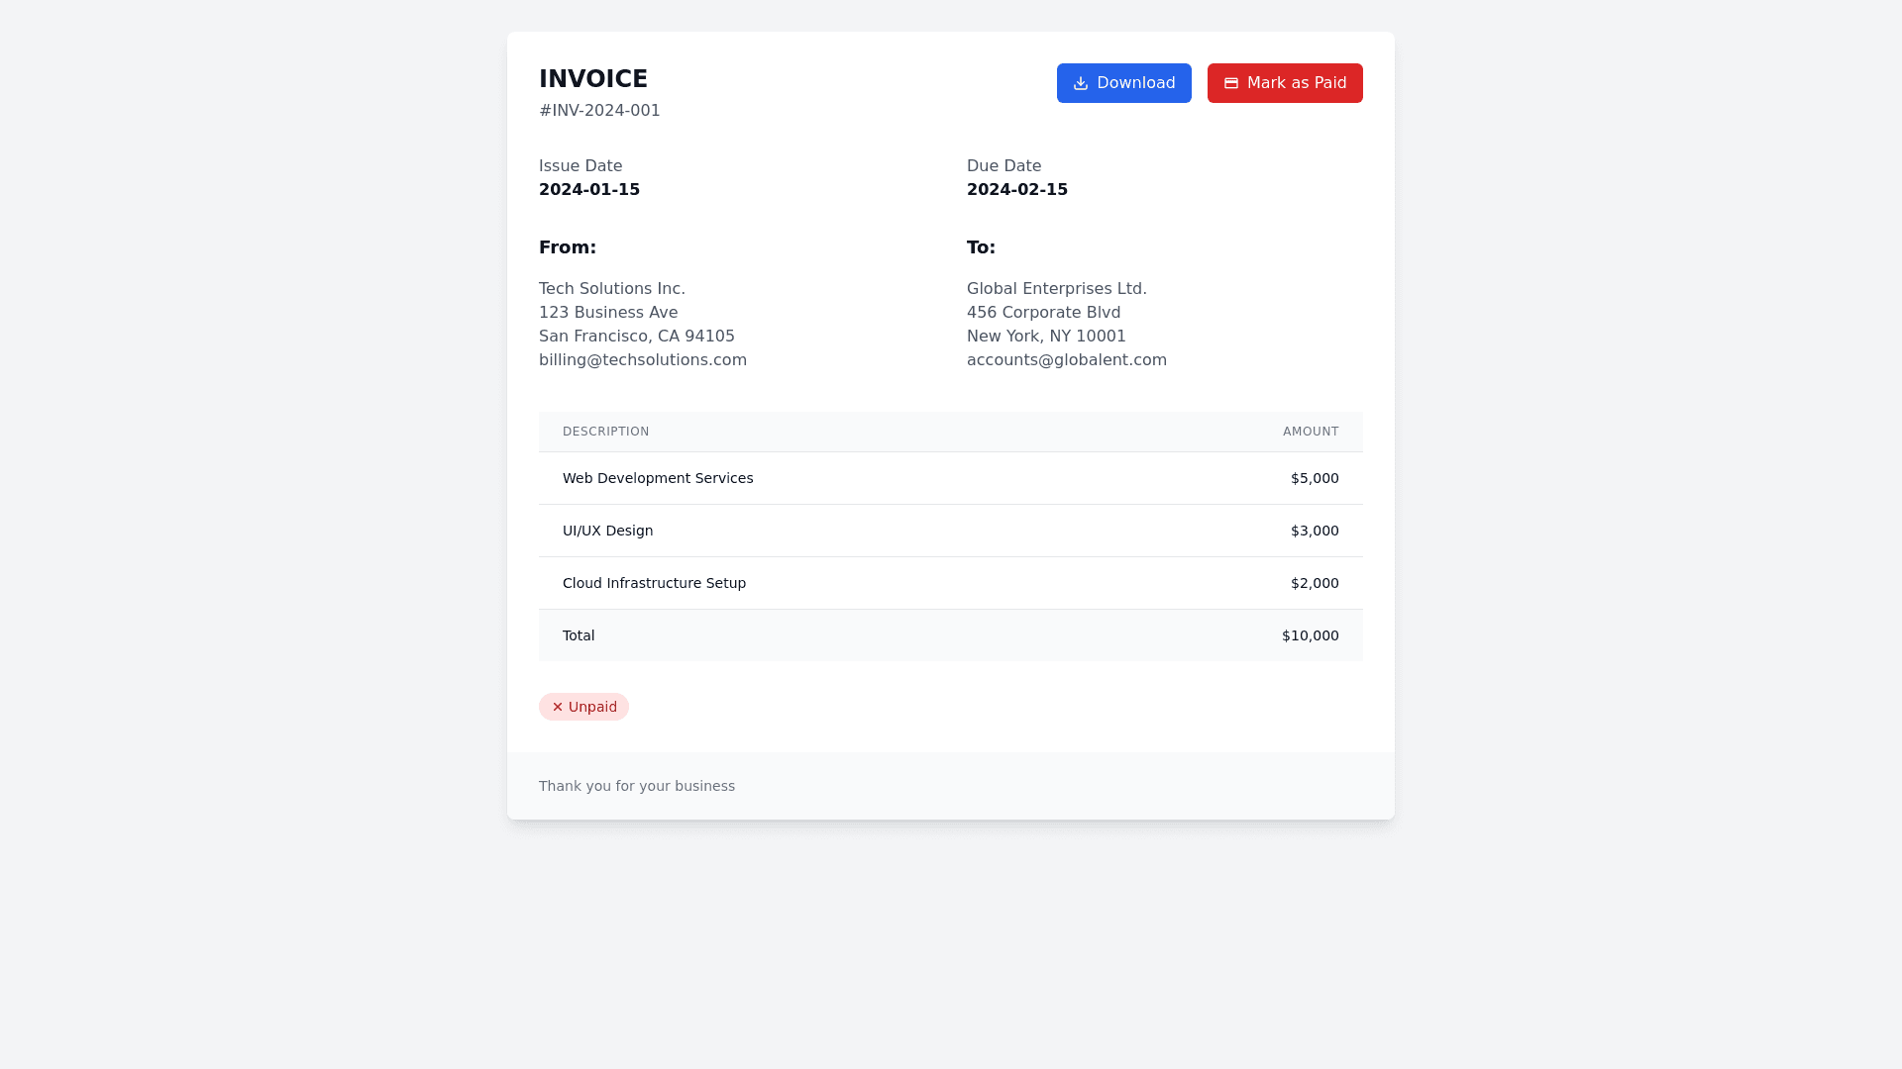Click the download arrow icon

1081,83
